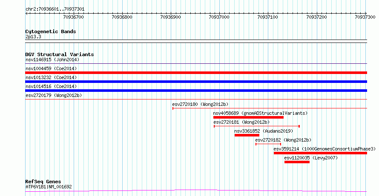Click the RefSeq Genes track title
The height and width of the screenshot is (196, 379).
point(43,182)
